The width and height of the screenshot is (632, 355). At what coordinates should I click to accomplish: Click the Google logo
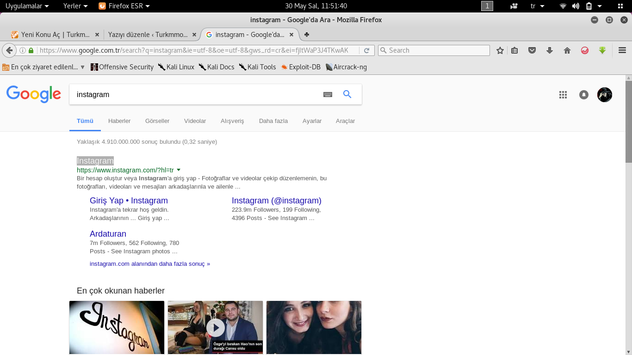(x=34, y=94)
